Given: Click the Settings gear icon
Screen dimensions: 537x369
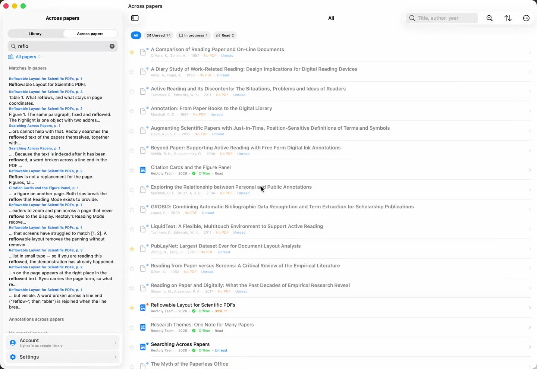Looking at the screenshot, I should click(13, 357).
